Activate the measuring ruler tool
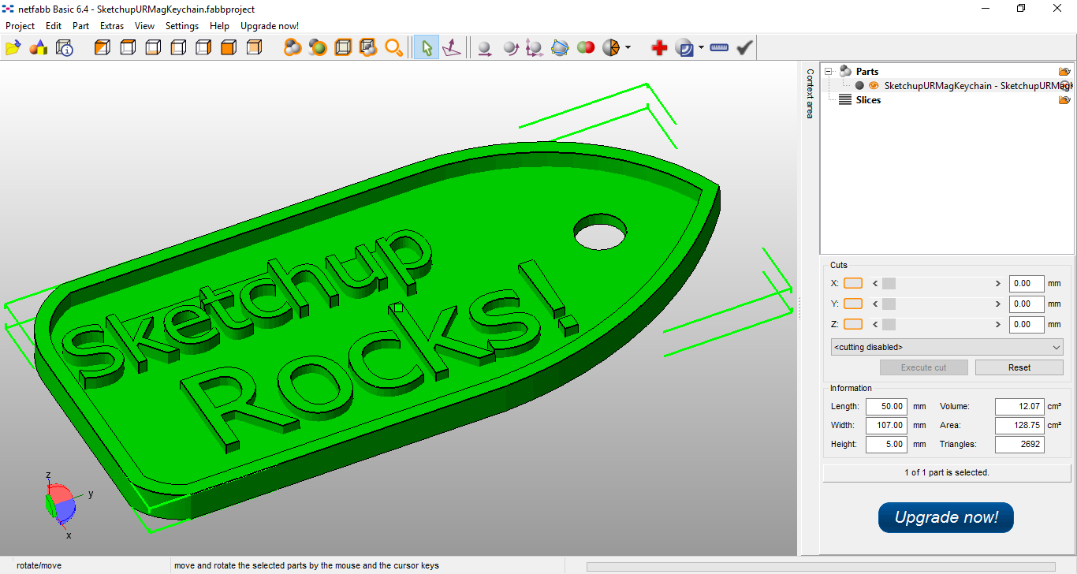Screen dimensions: 1077x574 (719, 48)
